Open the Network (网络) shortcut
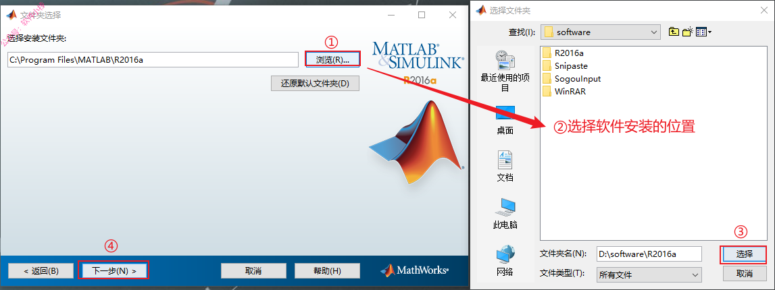This screenshot has width=775, height=290. 505,261
